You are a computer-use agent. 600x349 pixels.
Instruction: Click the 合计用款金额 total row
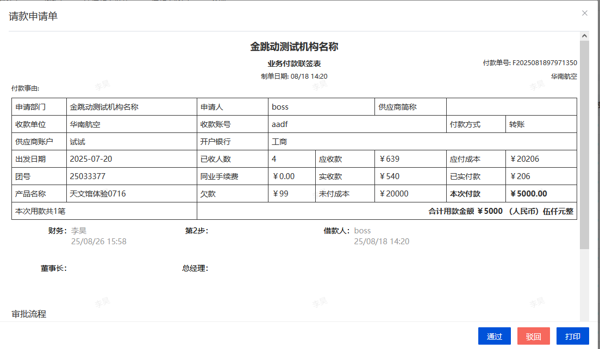[501, 211]
